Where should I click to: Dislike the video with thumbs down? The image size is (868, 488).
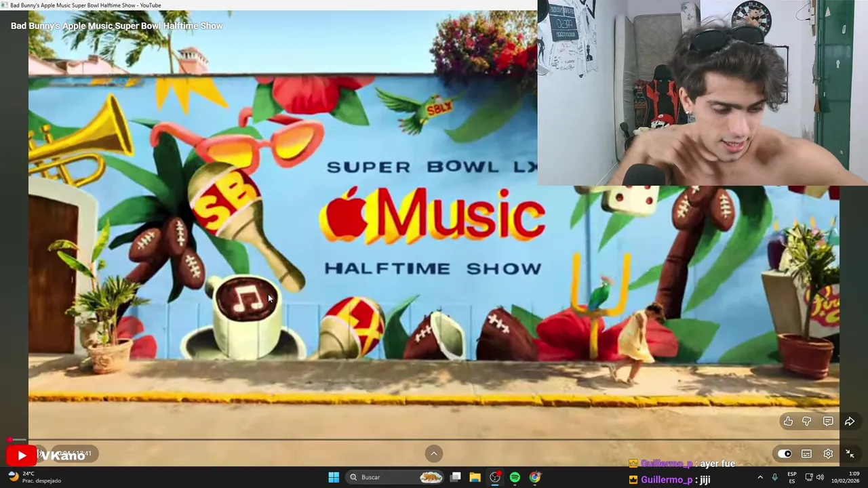tap(807, 422)
